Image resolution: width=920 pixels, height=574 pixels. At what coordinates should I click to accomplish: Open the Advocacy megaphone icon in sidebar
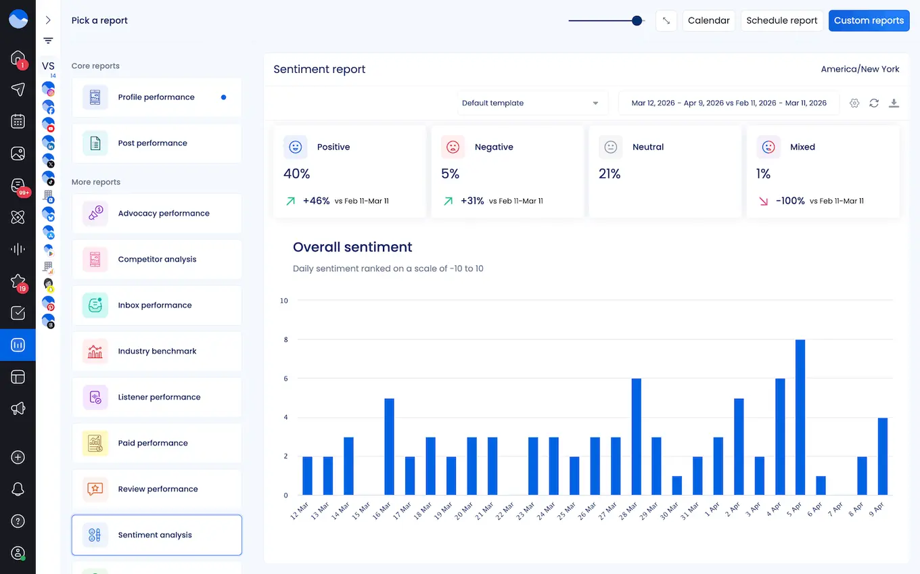pos(18,408)
